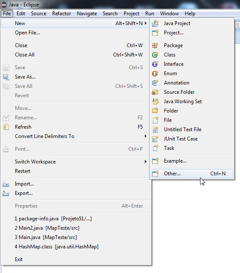This screenshot has height=273, width=240.
Task: Choose JUnit Test Case label
Action: [x=181, y=139]
